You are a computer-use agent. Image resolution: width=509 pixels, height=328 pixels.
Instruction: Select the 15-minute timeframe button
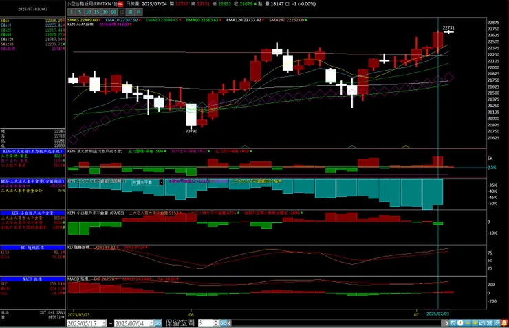pyautogui.click(x=97, y=12)
